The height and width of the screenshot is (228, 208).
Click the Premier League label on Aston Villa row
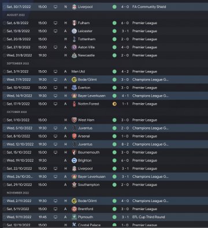pyautogui.click(x=144, y=47)
